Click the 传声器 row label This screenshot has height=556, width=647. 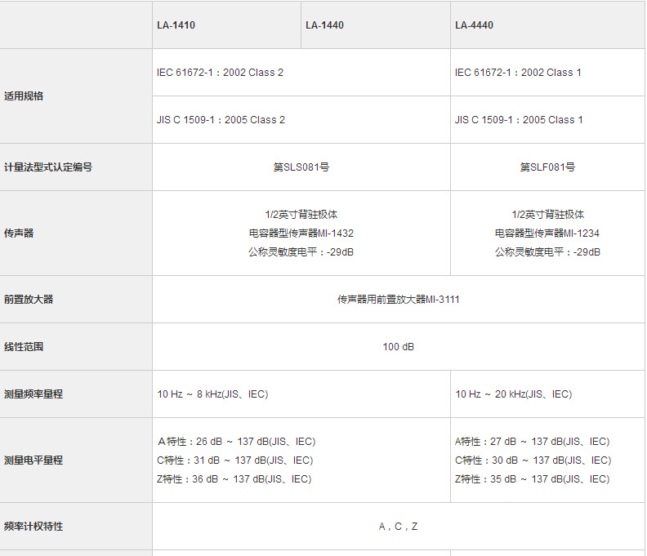(19, 233)
